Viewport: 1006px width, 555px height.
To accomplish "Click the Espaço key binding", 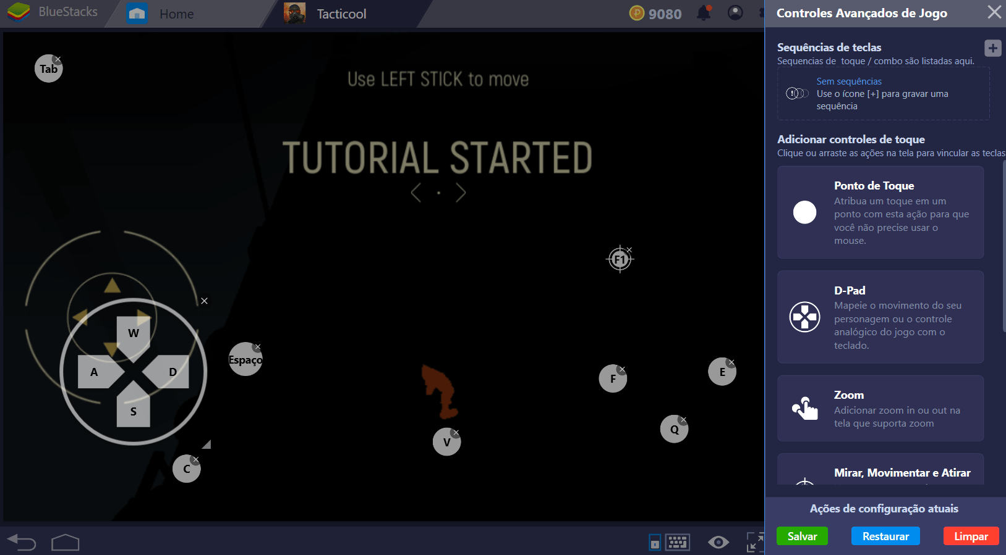I will coord(245,359).
